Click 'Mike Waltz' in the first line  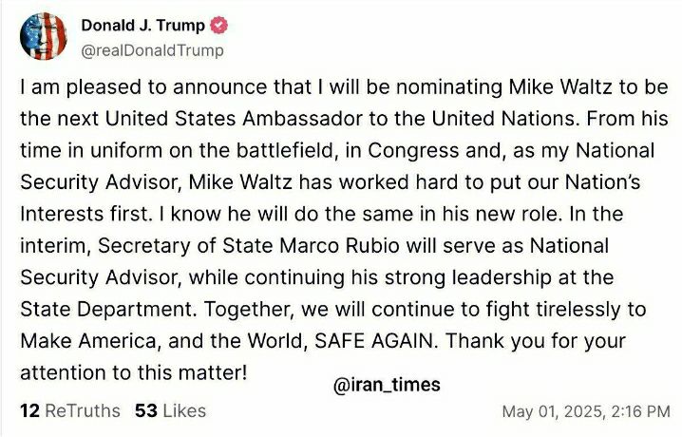[560, 87]
